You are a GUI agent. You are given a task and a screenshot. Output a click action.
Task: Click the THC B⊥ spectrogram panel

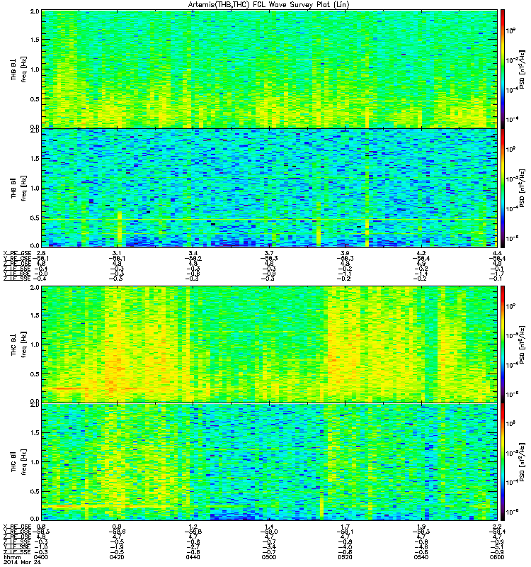pyautogui.click(x=270, y=344)
